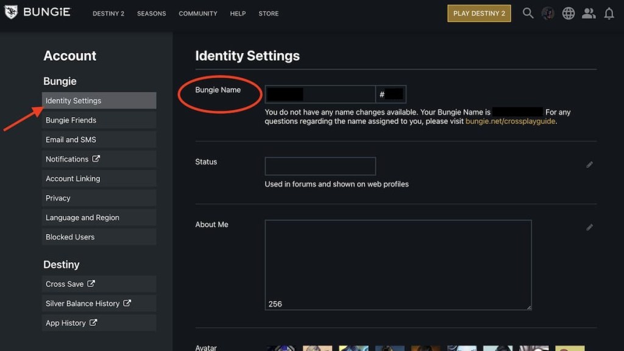Click the pencil edit icon for Status
This screenshot has height=351, width=624.
point(589,165)
